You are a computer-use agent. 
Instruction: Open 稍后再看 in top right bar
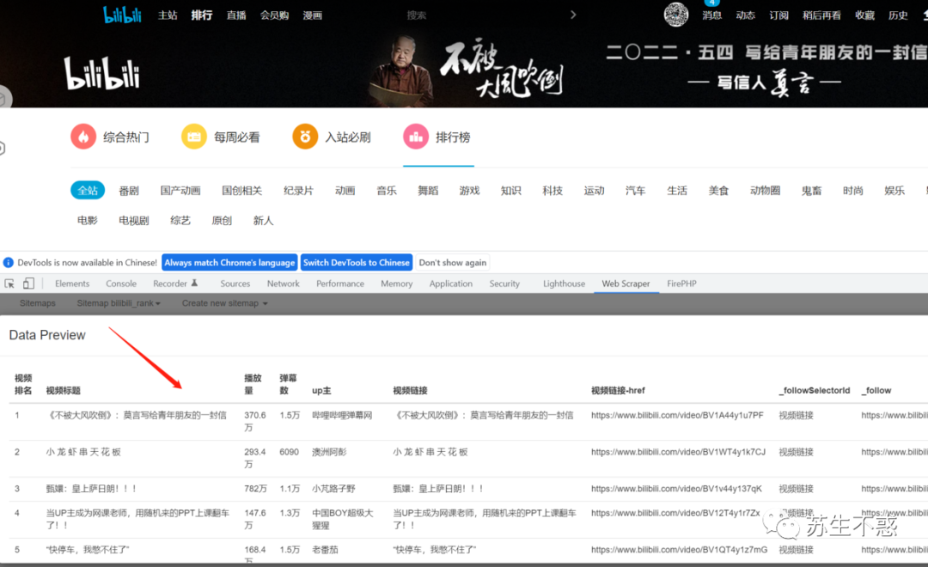click(x=821, y=15)
